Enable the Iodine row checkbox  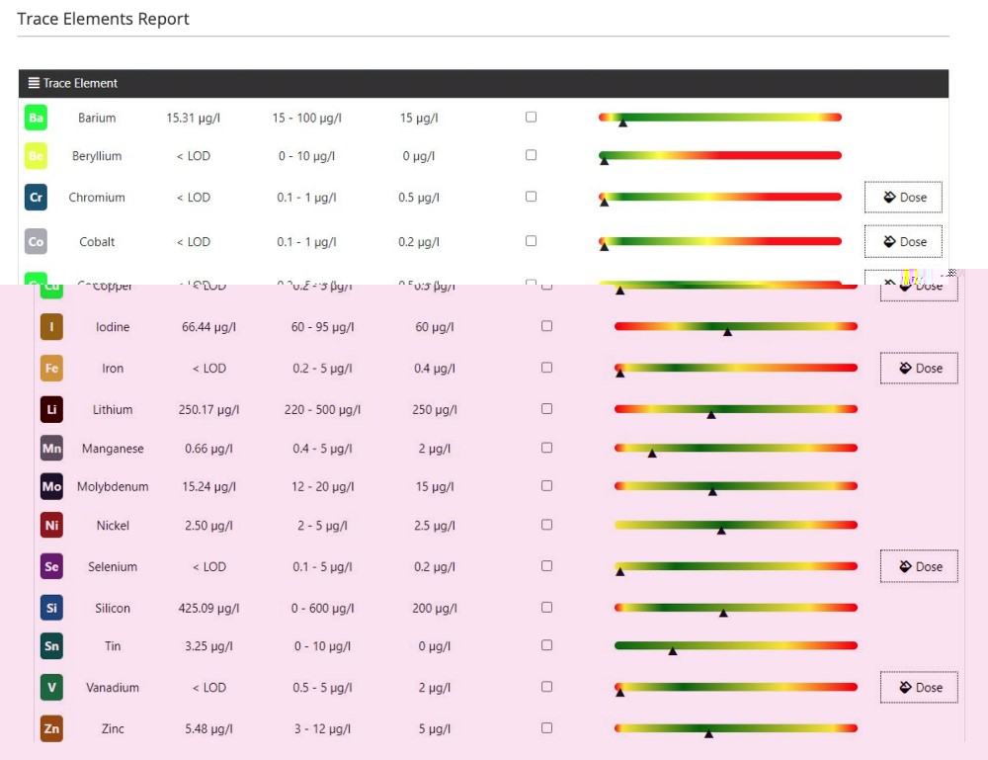pyautogui.click(x=547, y=326)
